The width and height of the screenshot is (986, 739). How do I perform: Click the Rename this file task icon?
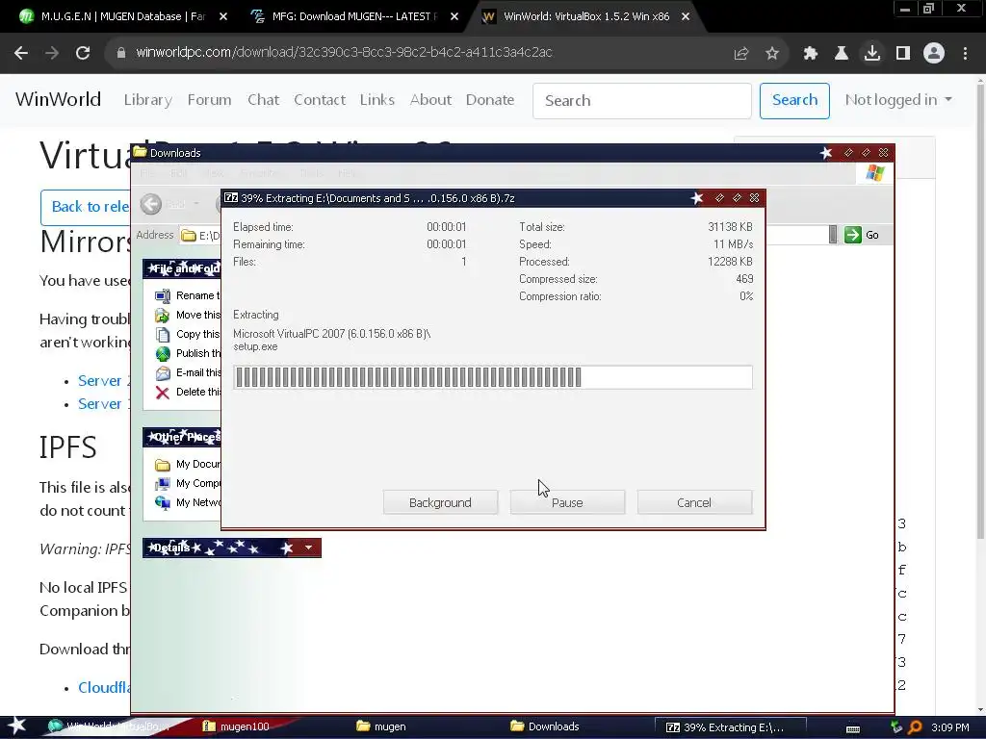point(162,296)
